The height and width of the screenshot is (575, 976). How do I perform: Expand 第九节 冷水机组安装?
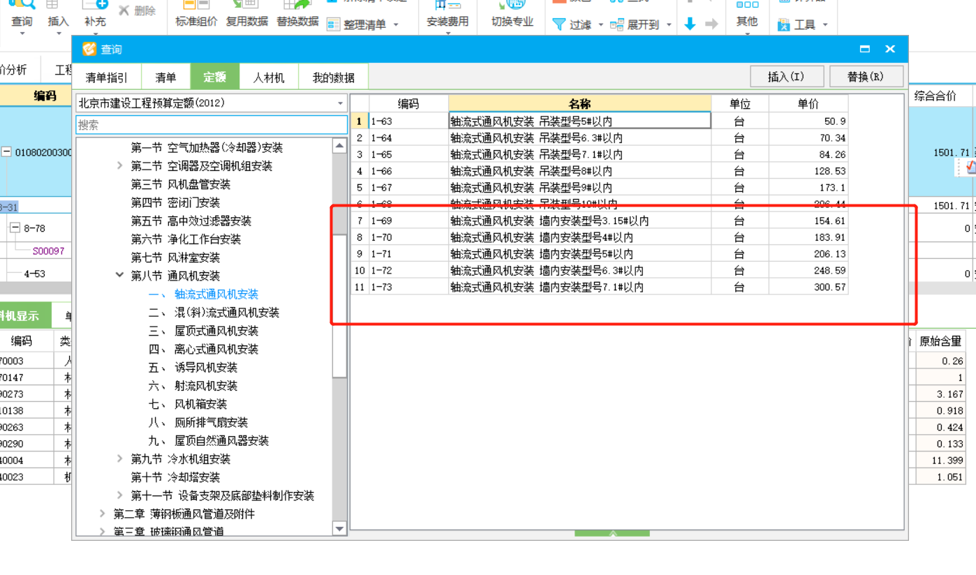pos(119,458)
